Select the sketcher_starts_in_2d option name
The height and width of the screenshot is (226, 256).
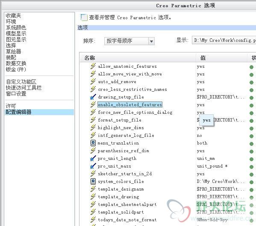[125, 174]
